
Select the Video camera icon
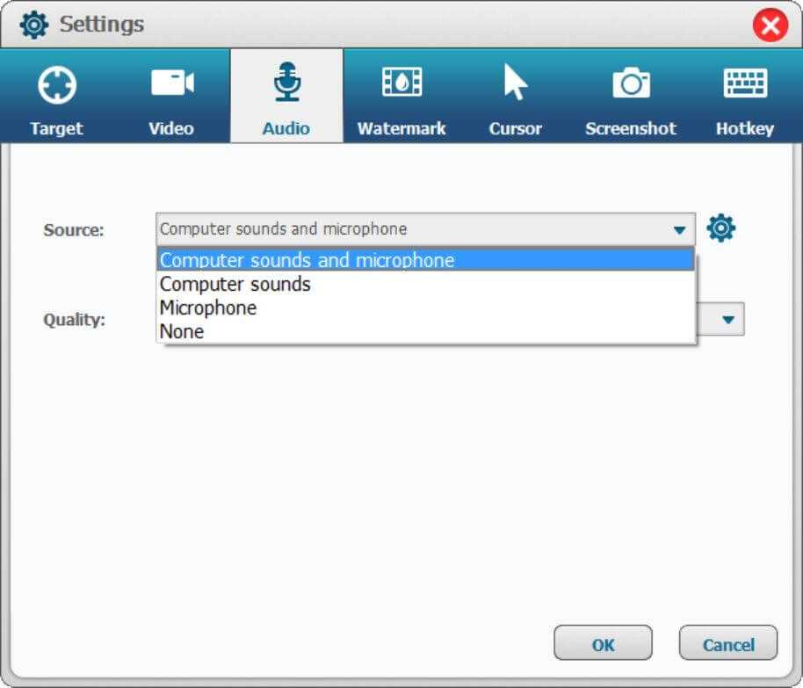point(171,84)
